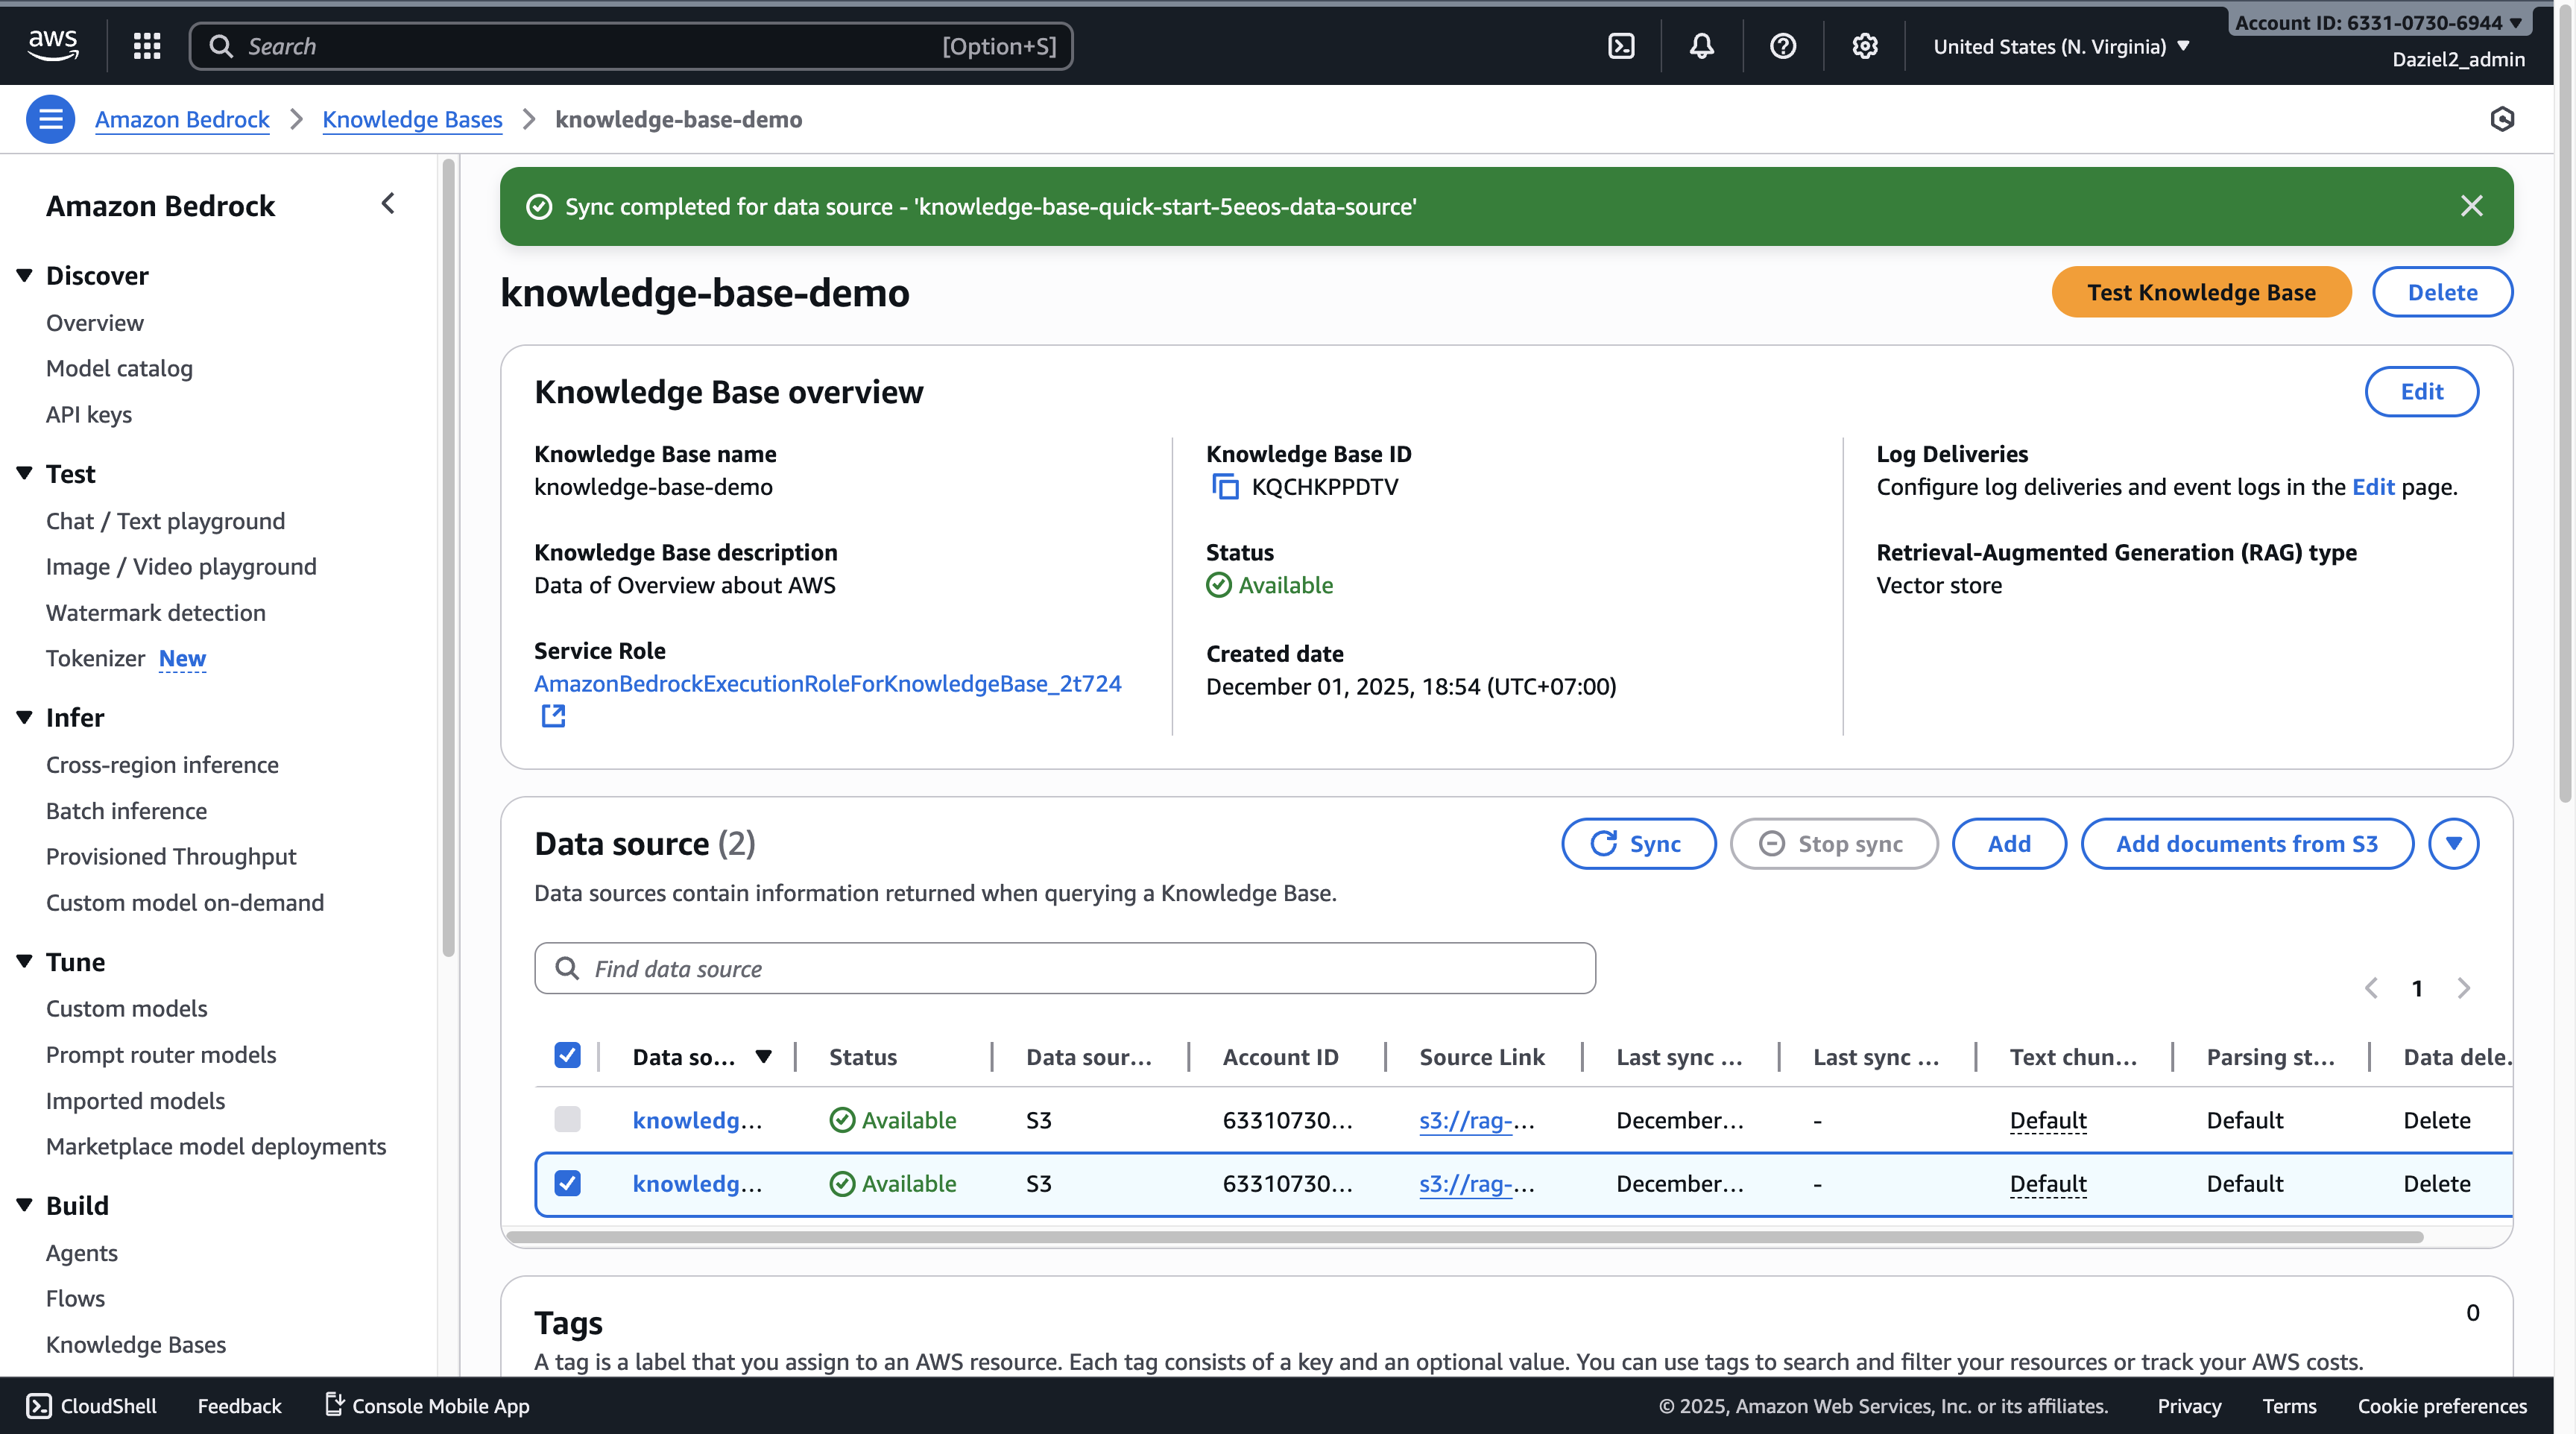Open Chat / Text playground
Screen dimensions: 2576x1434
pos(164,520)
